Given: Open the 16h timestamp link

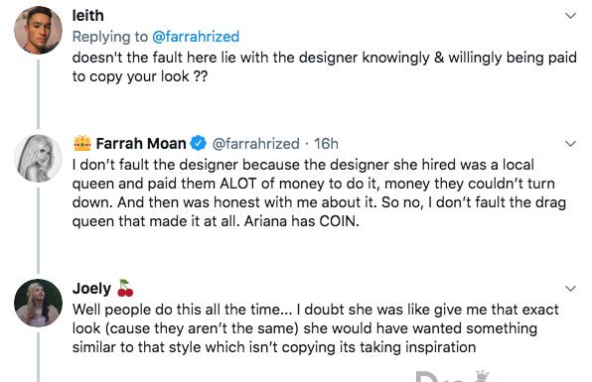Looking at the screenshot, I should pos(326,144).
